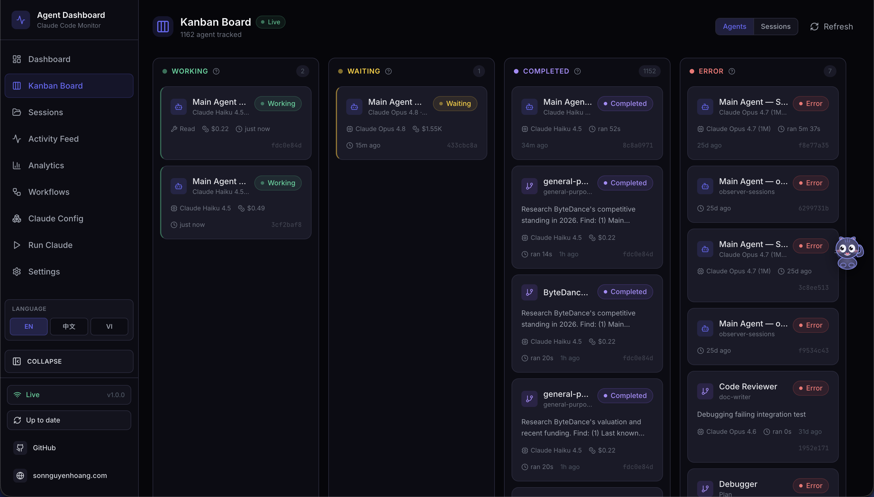
Task: Select Kanban Board in the sidebar
Action: click(69, 86)
